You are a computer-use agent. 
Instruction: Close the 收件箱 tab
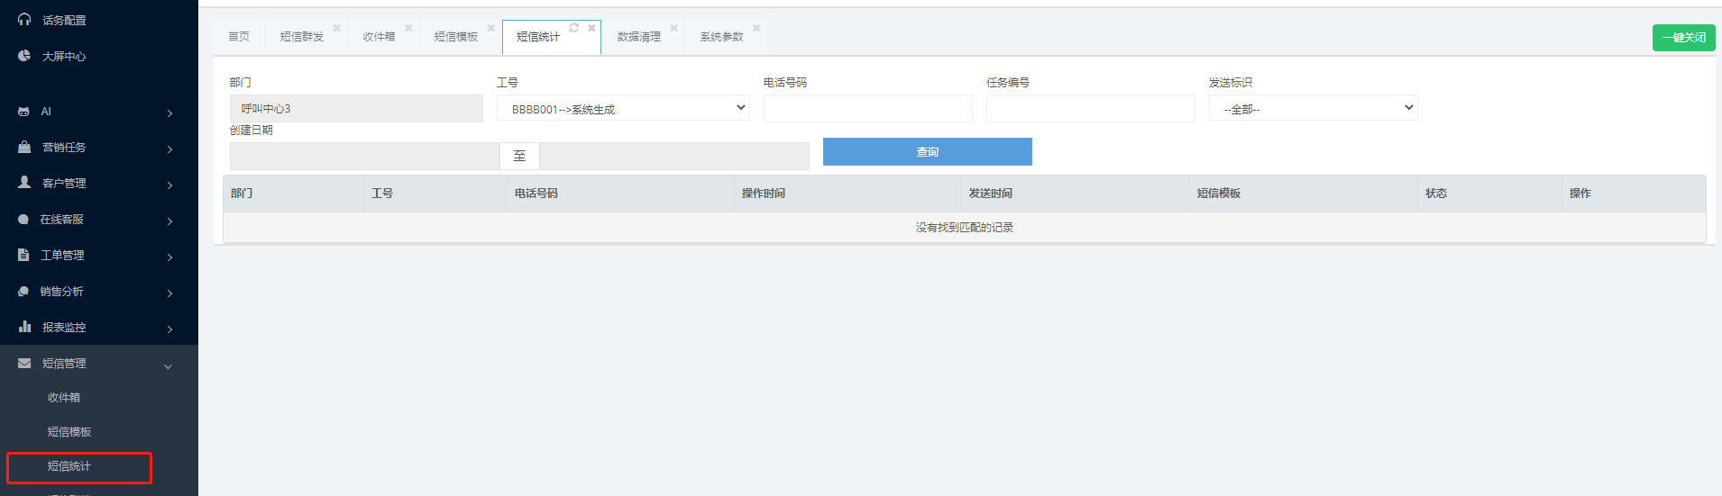(408, 28)
